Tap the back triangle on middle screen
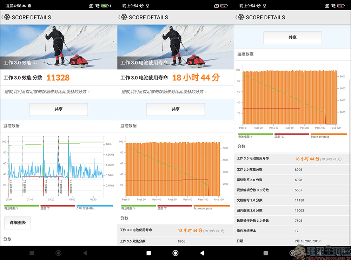The height and width of the screenshot is (260, 351). (x=202, y=253)
